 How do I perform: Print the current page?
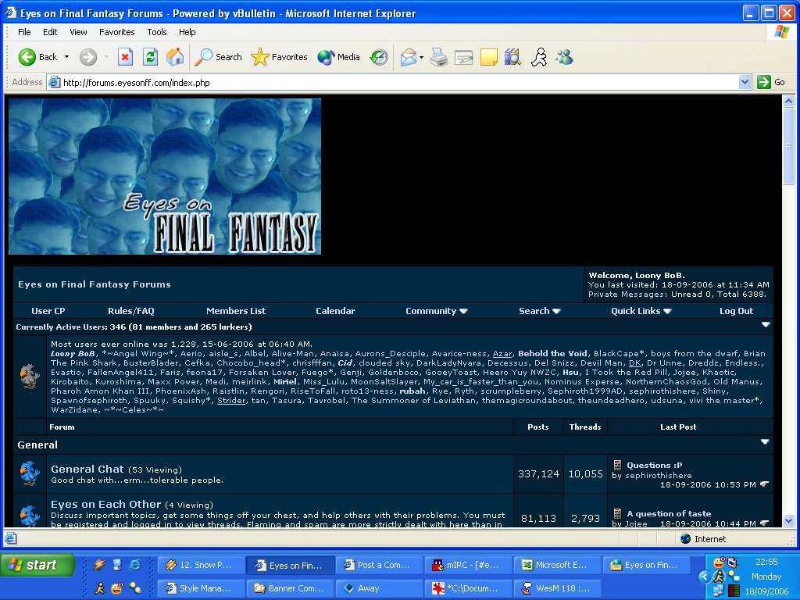pos(439,56)
